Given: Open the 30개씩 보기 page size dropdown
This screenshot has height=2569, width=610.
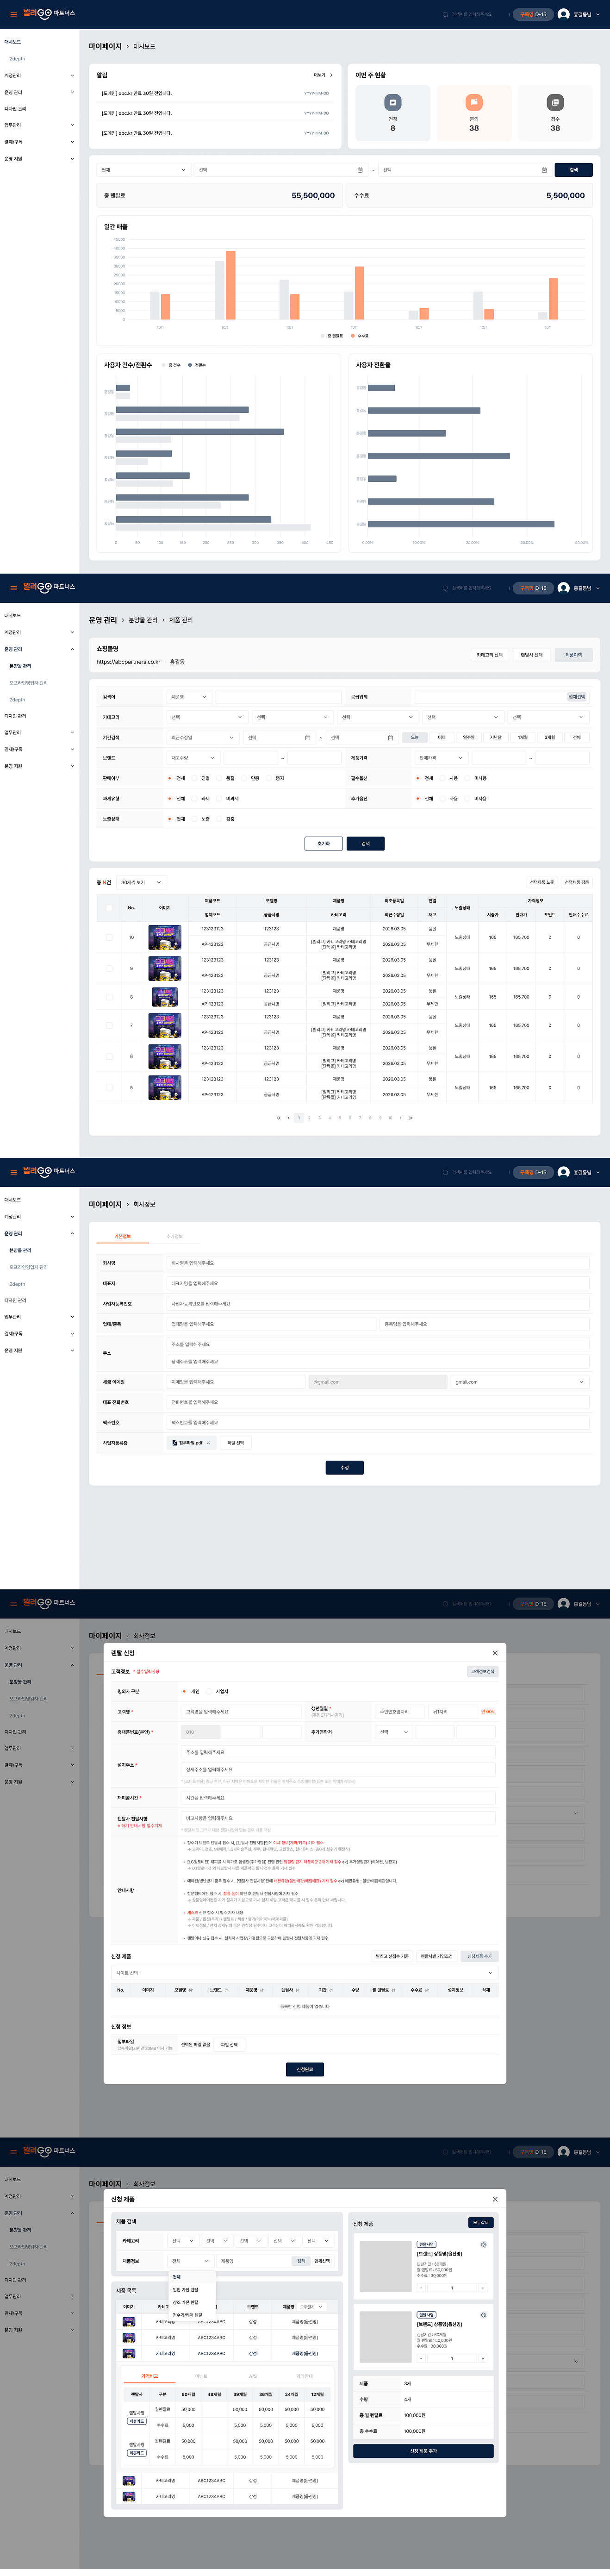Looking at the screenshot, I should [141, 882].
